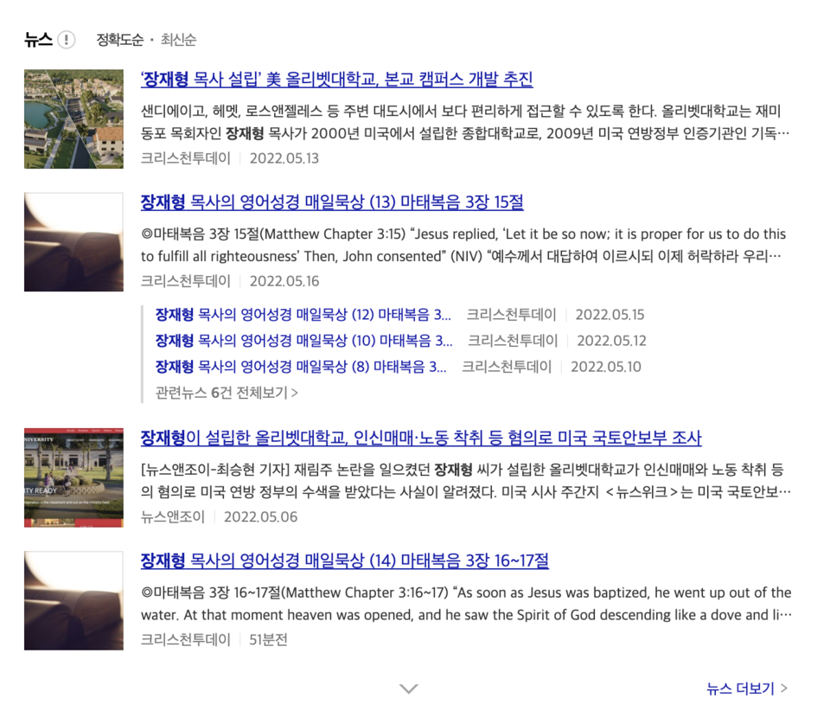Image resolution: width=830 pixels, height=711 pixels.
Task: Open headline about 국토안보부 조사
Action: pyautogui.click(x=420, y=438)
